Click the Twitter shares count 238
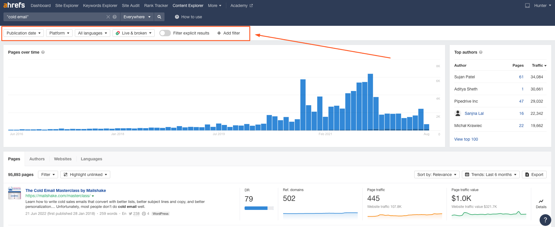Image resolution: width=555 pixels, height=227 pixels. click(x=136, y=214)
